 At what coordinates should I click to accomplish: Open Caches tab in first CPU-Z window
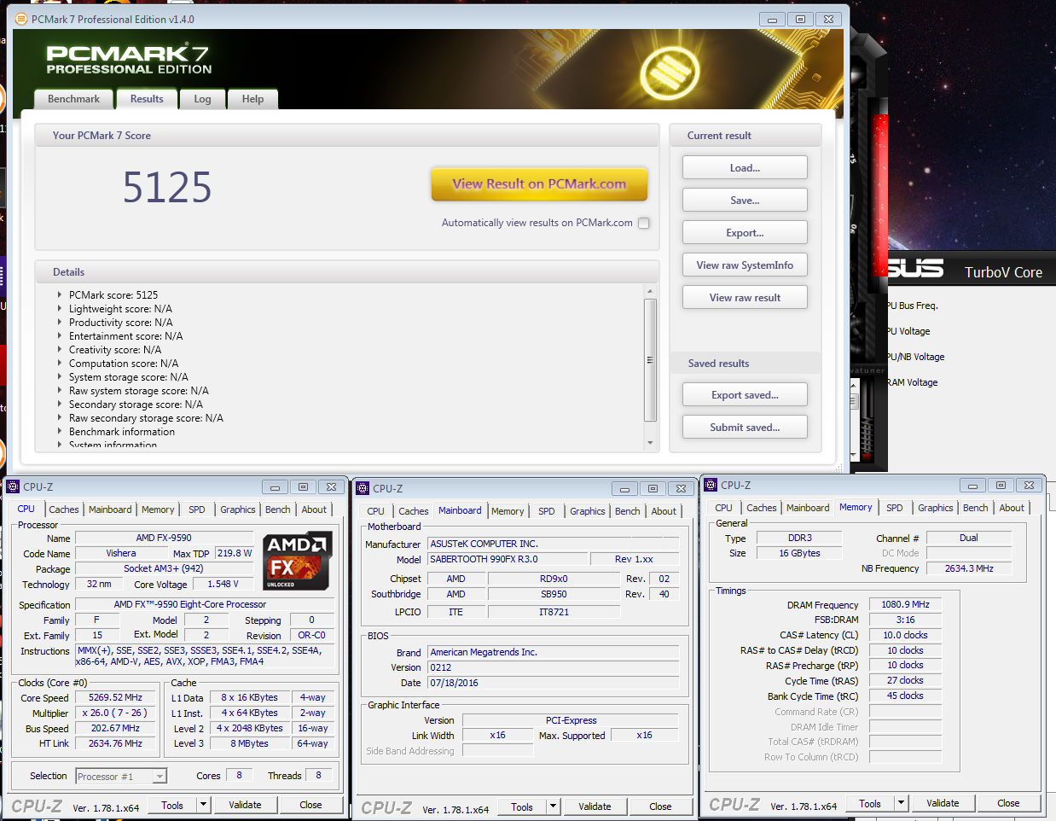[x=64, y=509]
